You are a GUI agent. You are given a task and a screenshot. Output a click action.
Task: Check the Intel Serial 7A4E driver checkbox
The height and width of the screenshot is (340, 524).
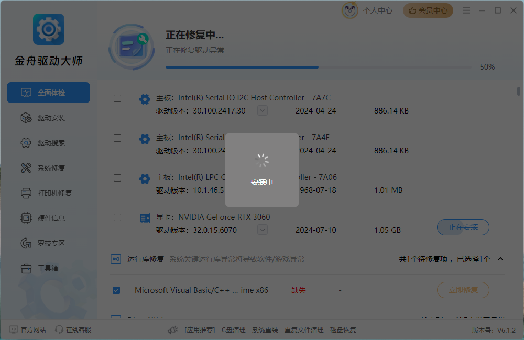(117, 138)
